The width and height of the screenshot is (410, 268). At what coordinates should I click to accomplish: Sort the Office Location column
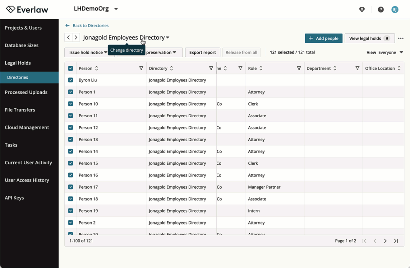point(399,68)
